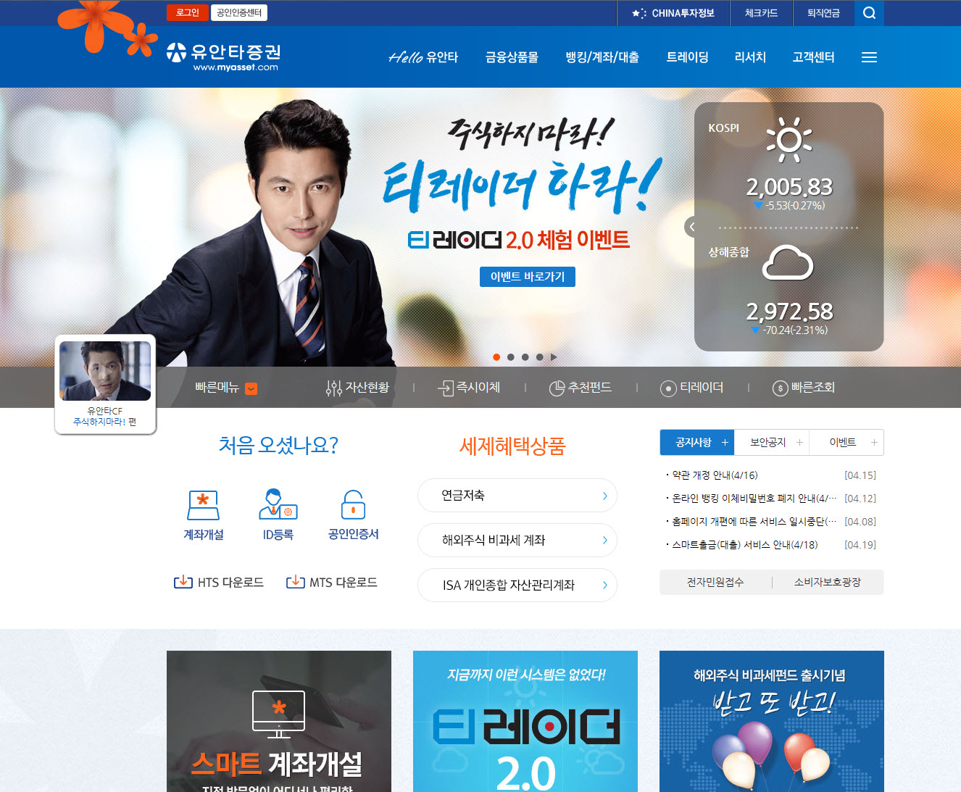Click the HTS download icon

click(183, 582)
